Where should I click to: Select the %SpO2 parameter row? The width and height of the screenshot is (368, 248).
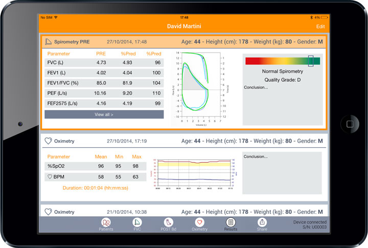[x=96, y=166]
